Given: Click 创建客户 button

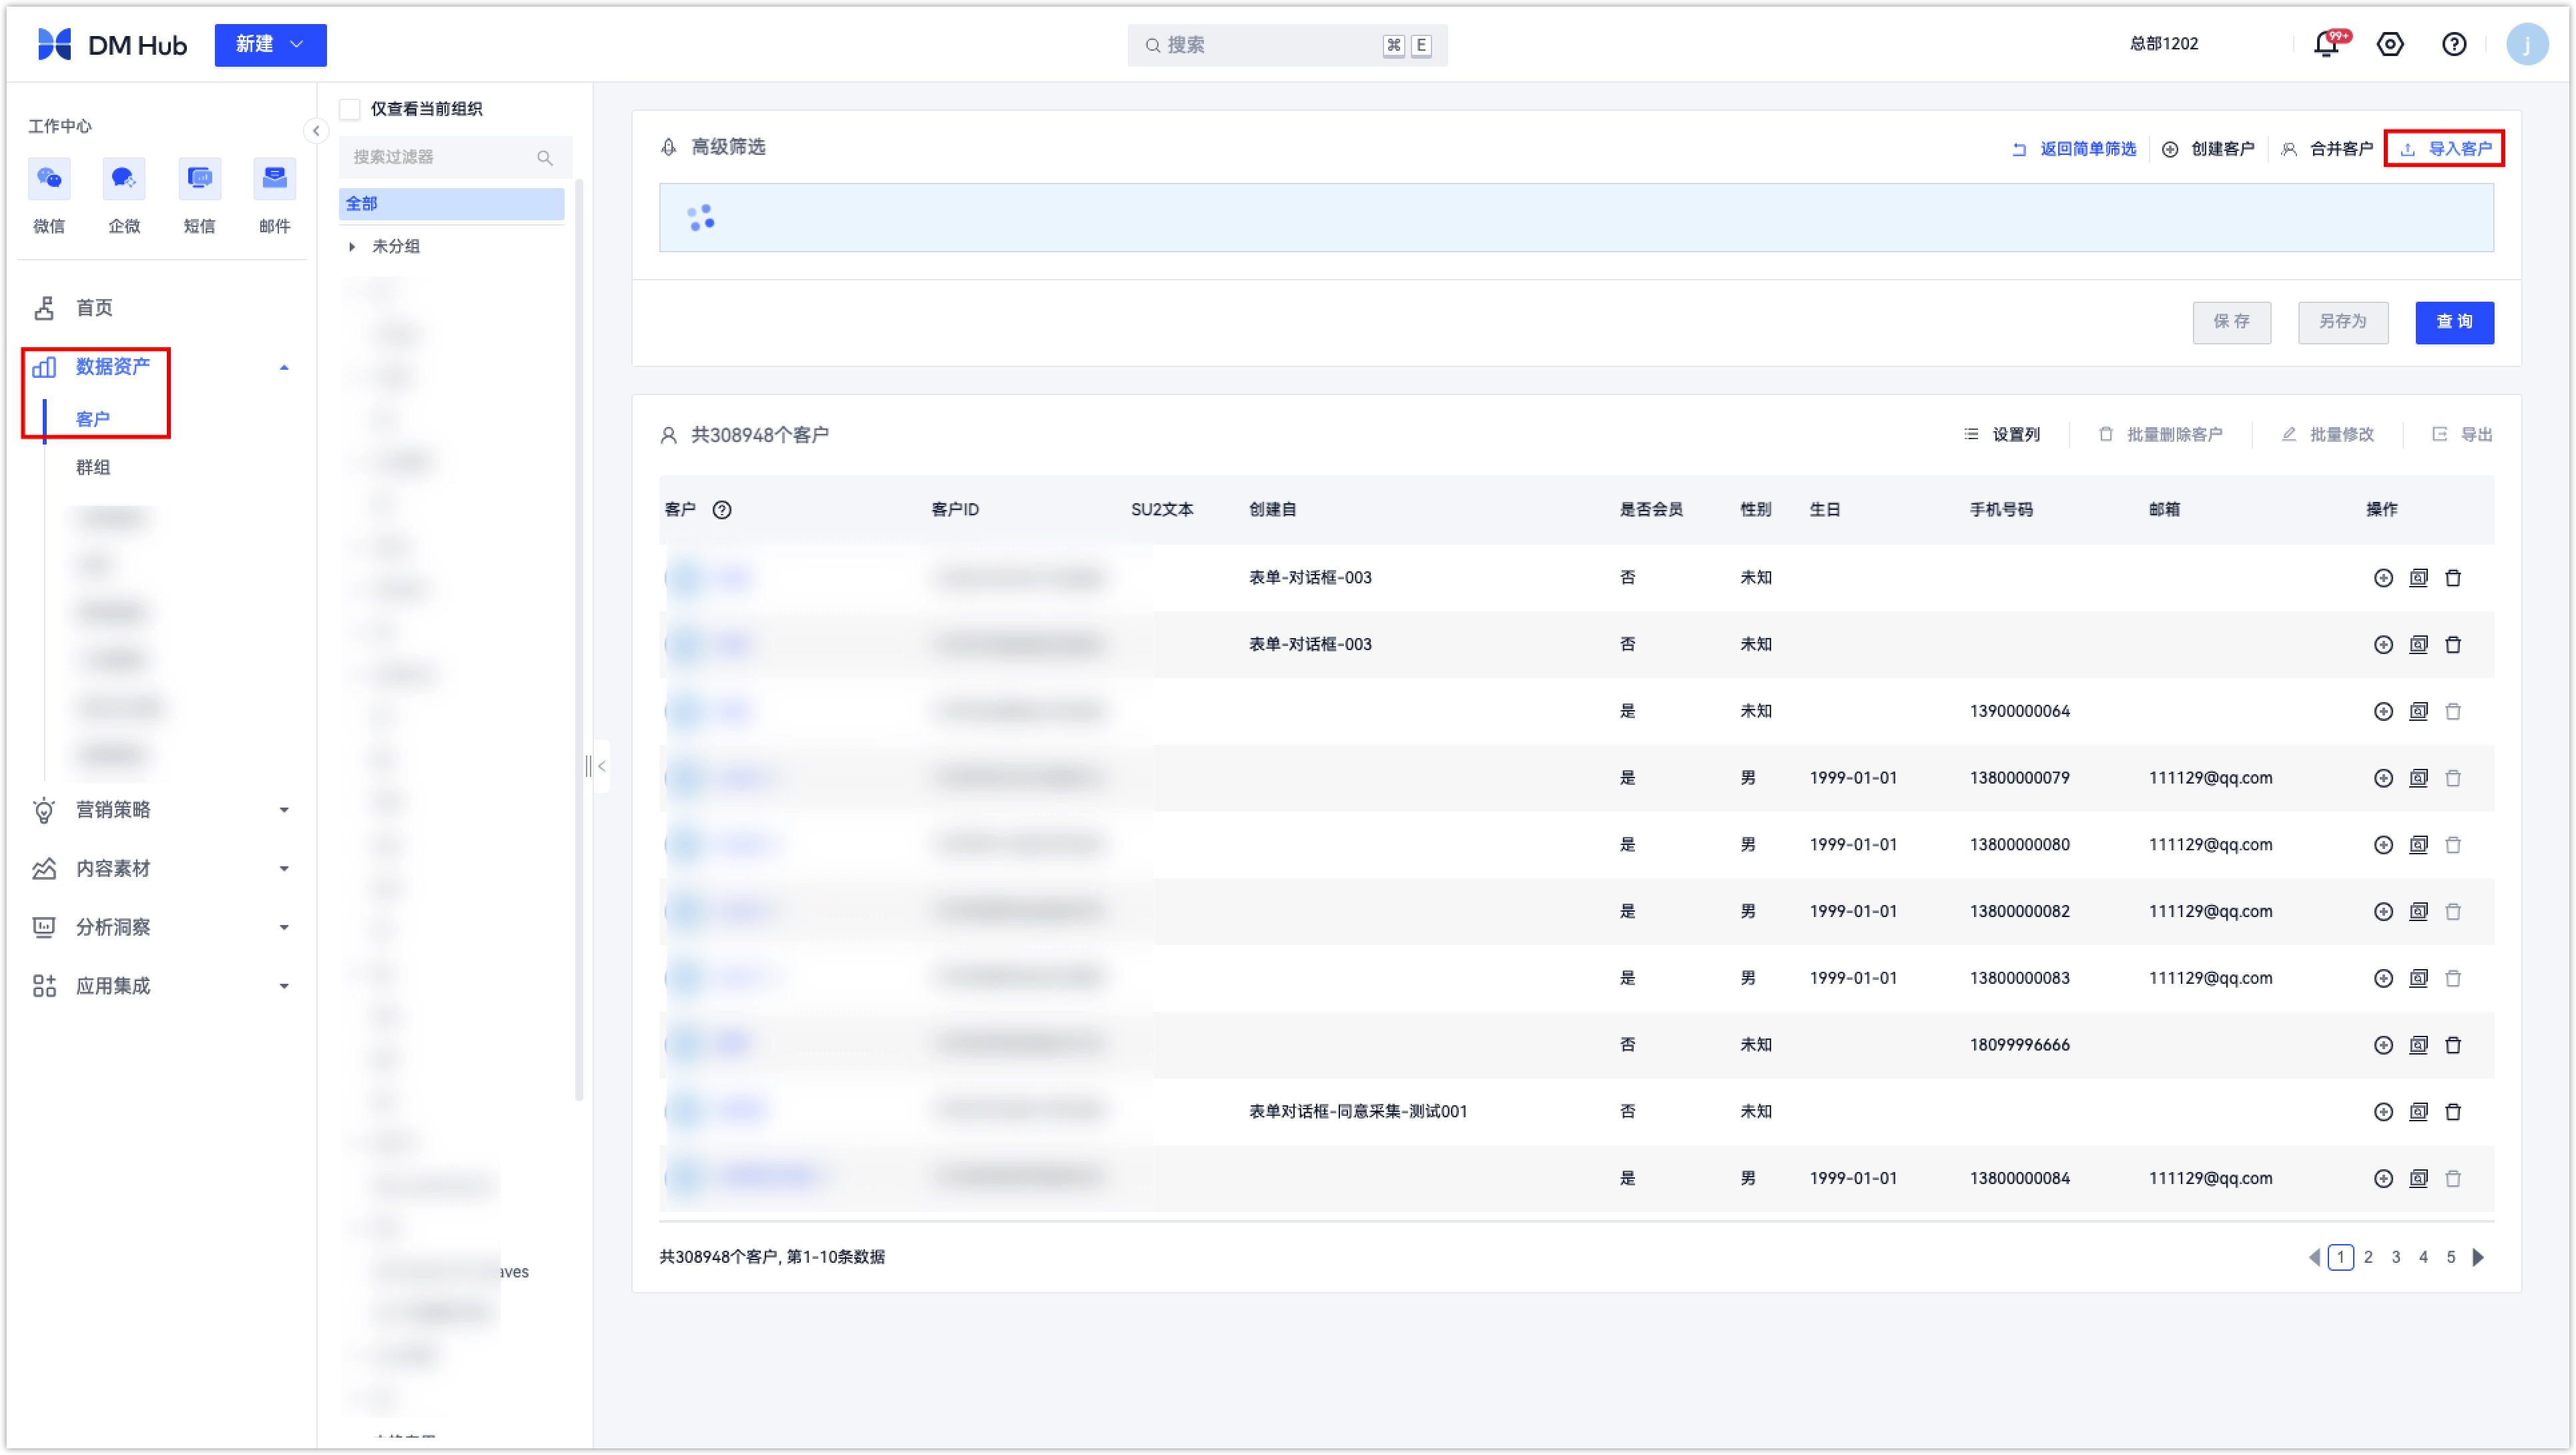Looking at the screenshot, I should click(2209, 149).
